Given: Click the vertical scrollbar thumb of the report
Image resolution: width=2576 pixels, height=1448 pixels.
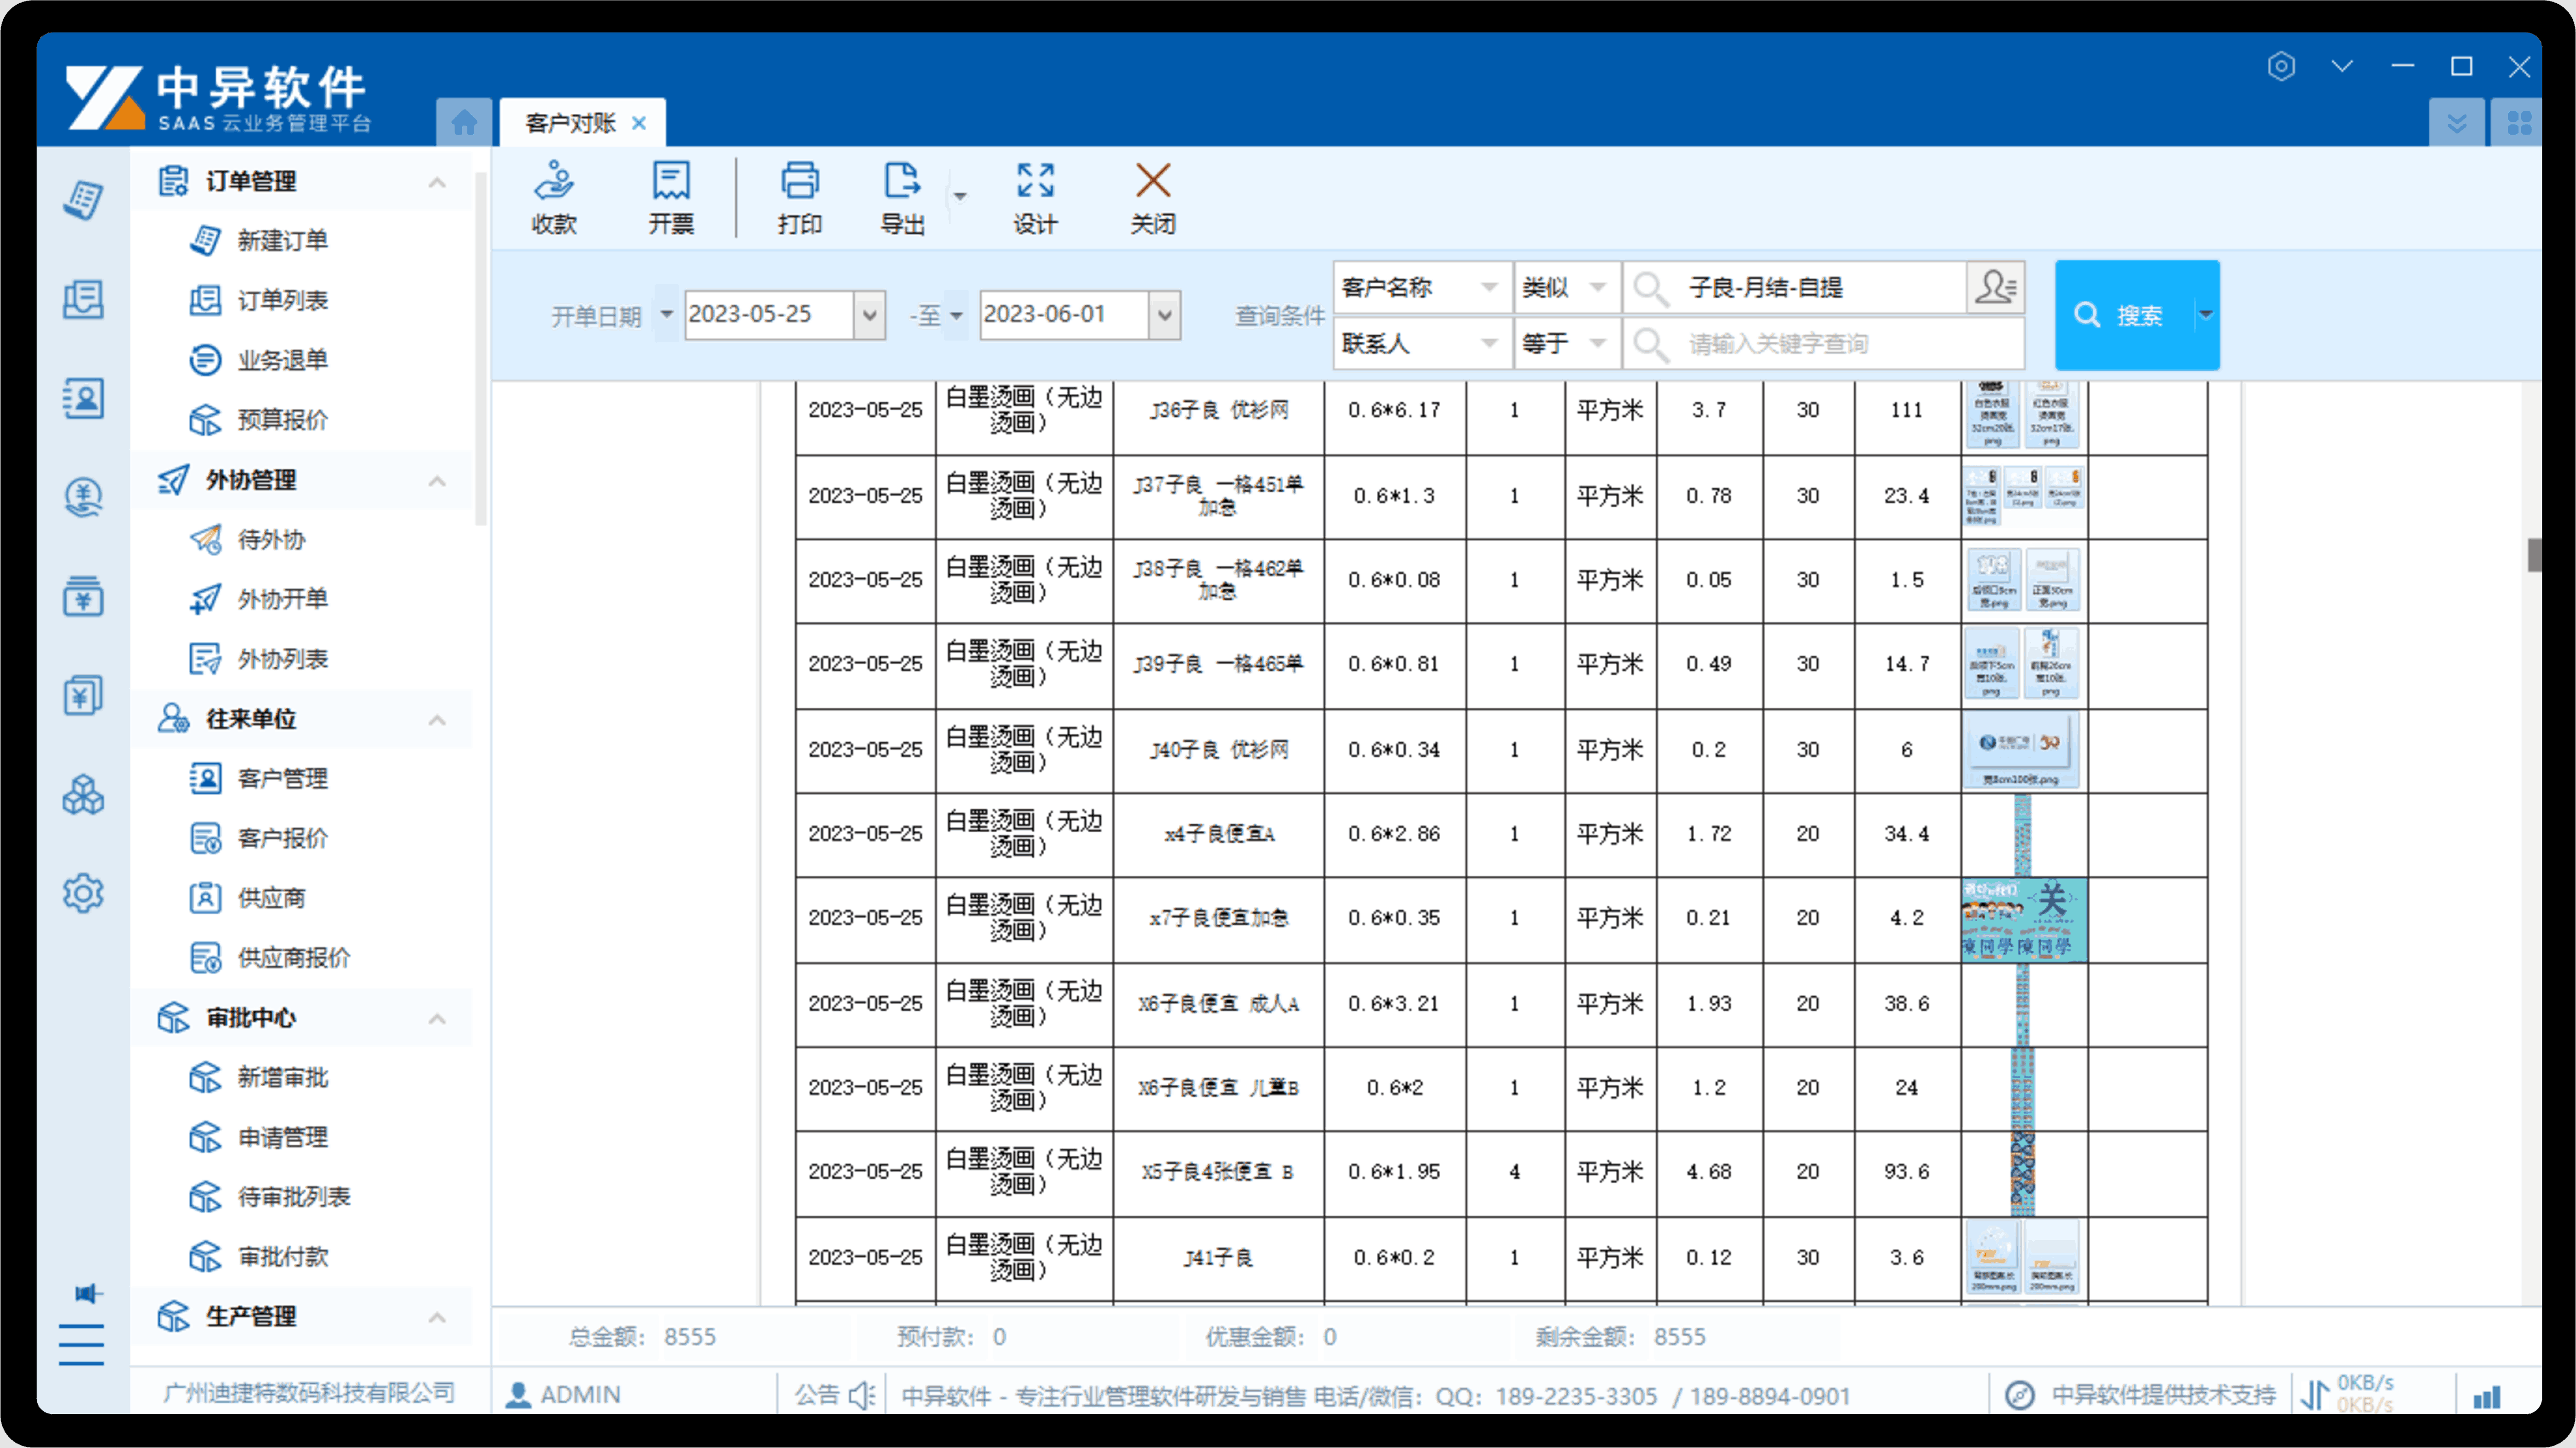Looking at the screenshot, I should pyautogui.click(x=2534, y=555).
